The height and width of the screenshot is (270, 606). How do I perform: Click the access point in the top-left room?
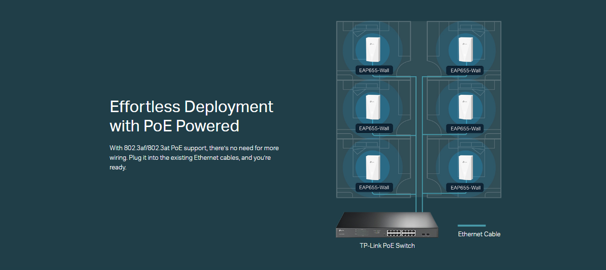(x=373, y=49)
